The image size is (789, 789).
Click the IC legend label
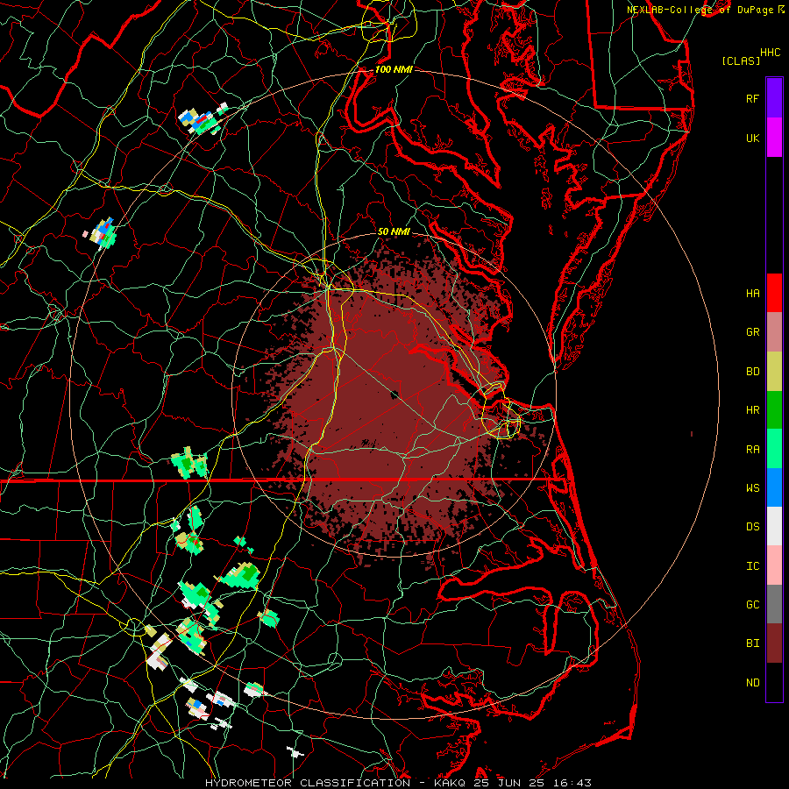pos(752,566)
